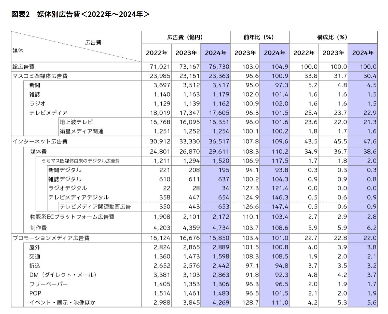This screenshot has width=388, height=314.
Task: Click the 制作費 row label
Action: pyautogui.click(x=38, y=228)
